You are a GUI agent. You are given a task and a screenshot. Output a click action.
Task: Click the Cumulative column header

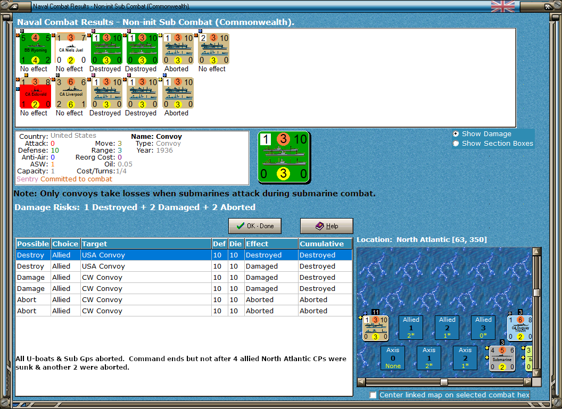click(325, 244)
